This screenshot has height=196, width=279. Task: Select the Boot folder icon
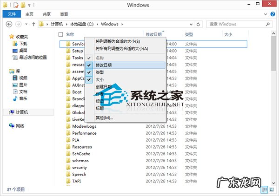68,92
